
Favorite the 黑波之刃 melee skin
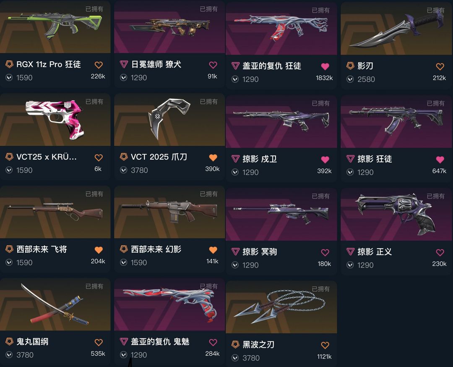coord(325,345)
